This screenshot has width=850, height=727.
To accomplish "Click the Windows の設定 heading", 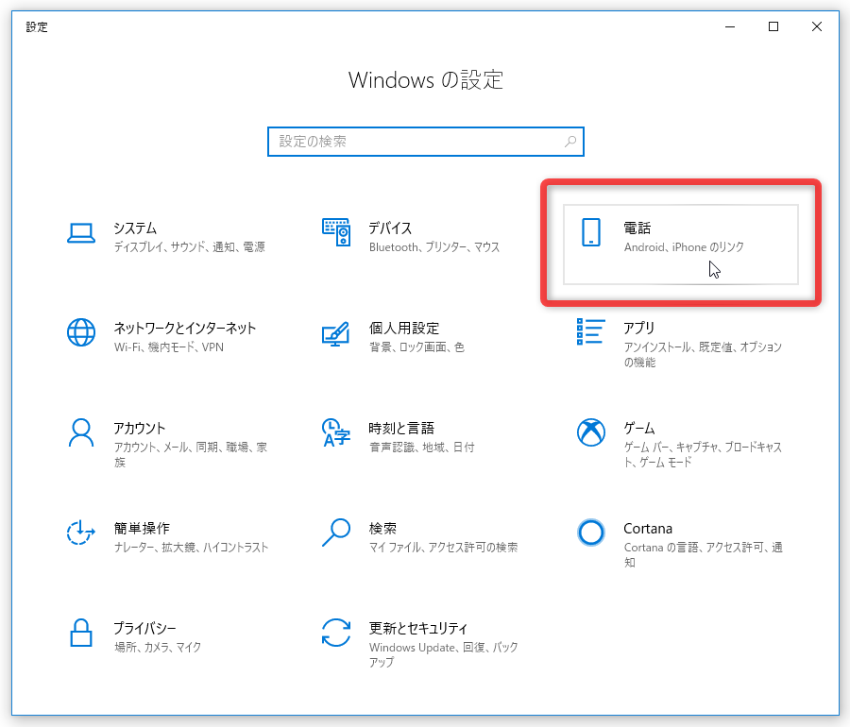I will coord(426,80).
